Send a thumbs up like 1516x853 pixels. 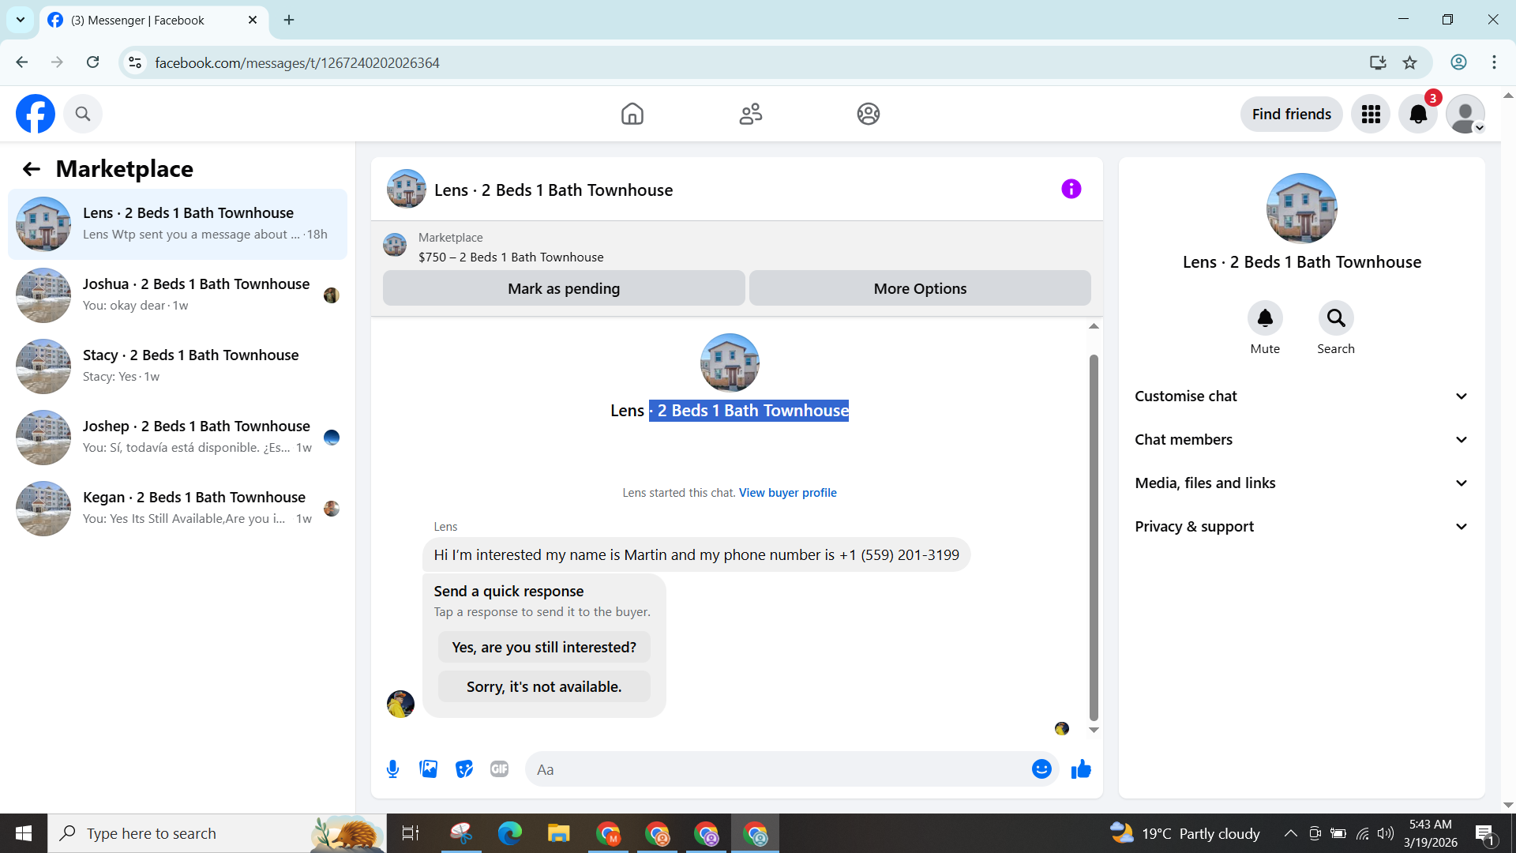coord(1081,769)
